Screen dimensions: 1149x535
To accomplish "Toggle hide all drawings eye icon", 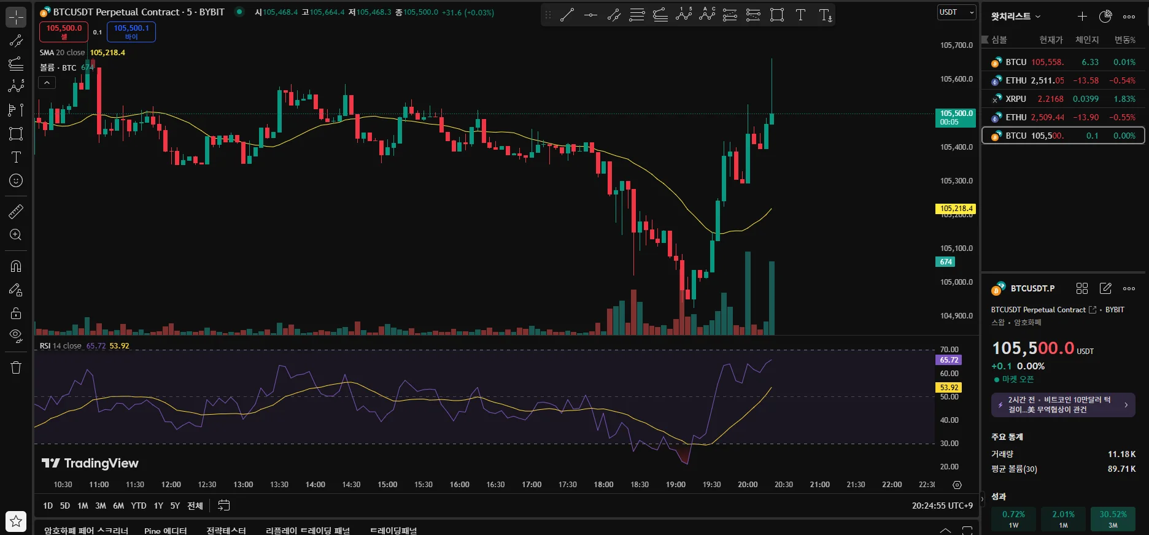I will coord(16,336).
